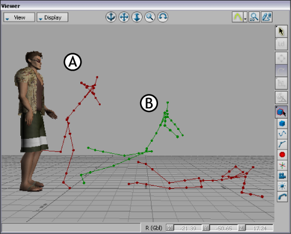
Task: Select the magnifier zoom camera icon
Action: pos(150,17)
